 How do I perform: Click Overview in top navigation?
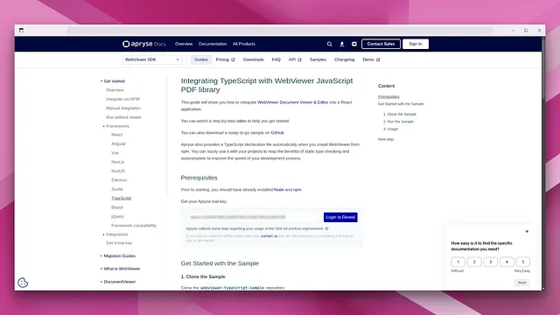pyautogui.click(x=184, y=44)
